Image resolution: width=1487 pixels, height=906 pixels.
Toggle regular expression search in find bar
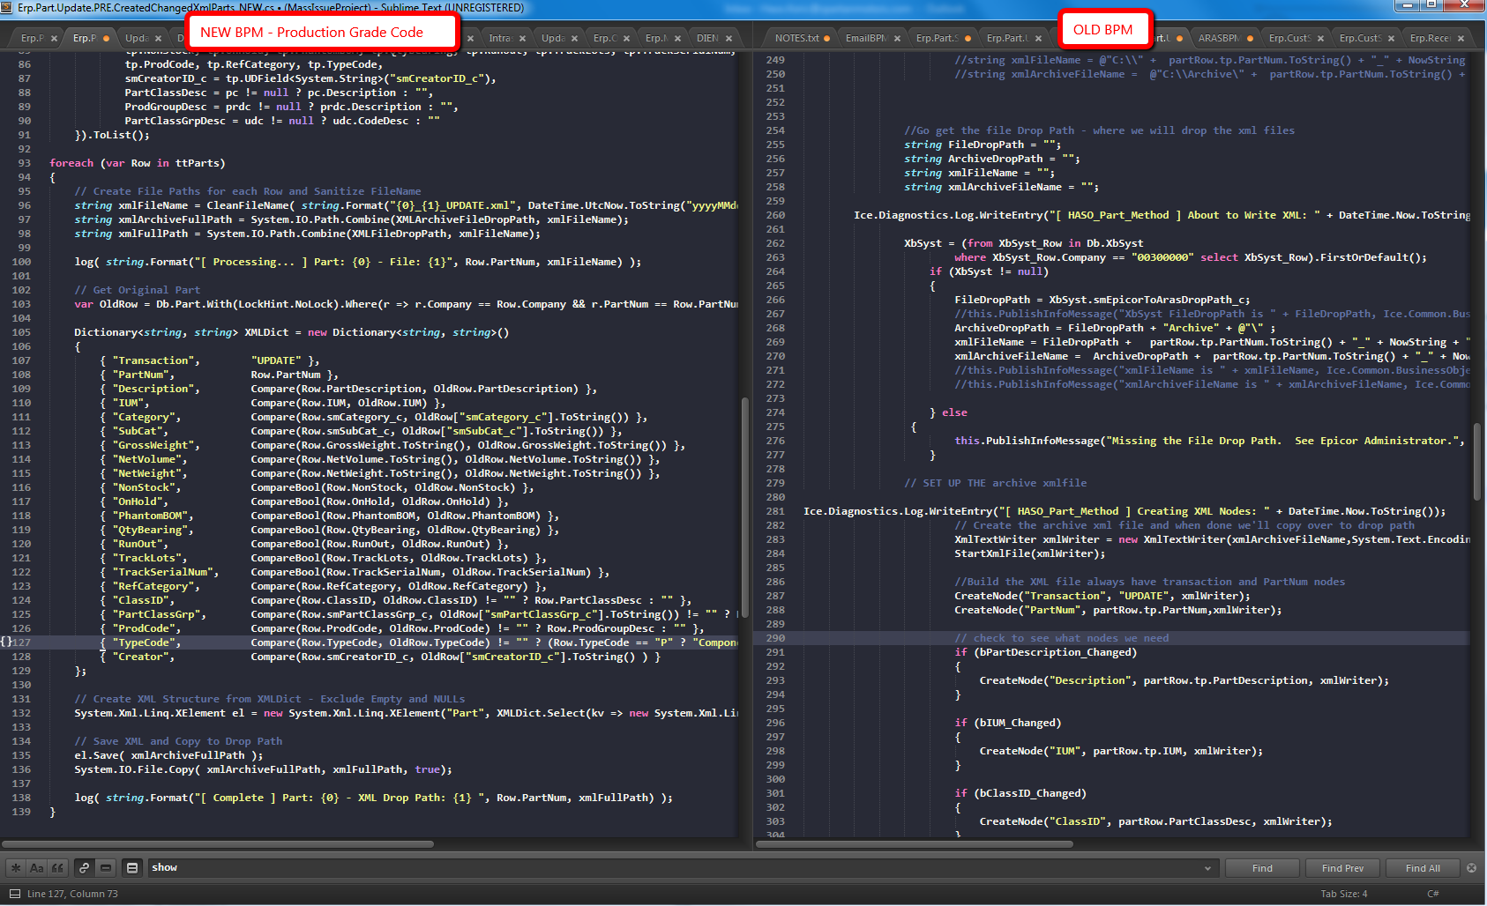[x=16, y=868]
